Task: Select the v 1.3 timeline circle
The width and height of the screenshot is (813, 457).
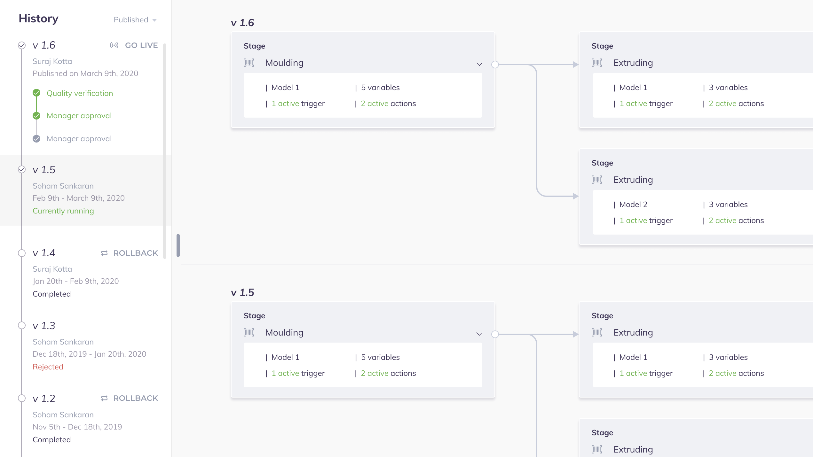Action: (x=22, y=326)
